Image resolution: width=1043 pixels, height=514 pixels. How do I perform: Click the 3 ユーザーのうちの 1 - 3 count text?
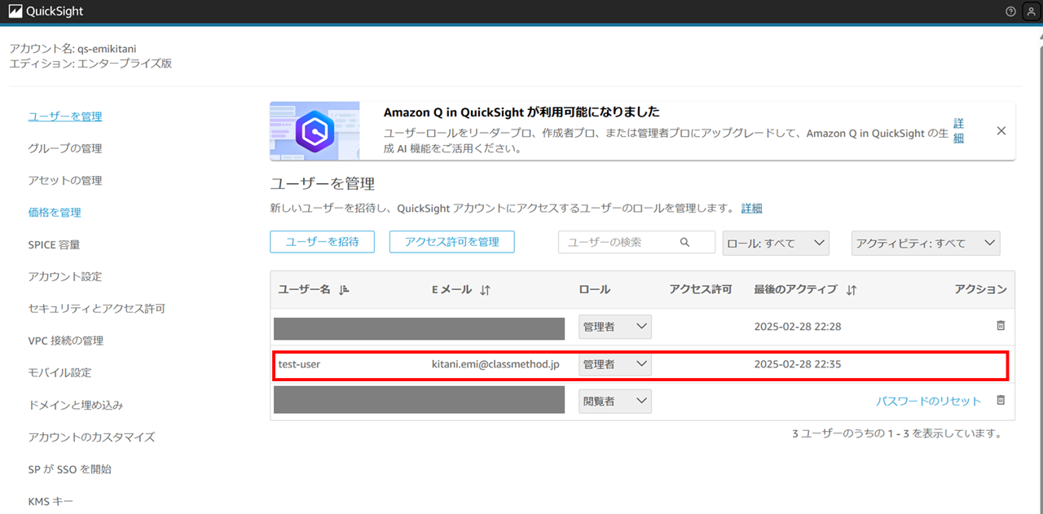click(897, 433)
